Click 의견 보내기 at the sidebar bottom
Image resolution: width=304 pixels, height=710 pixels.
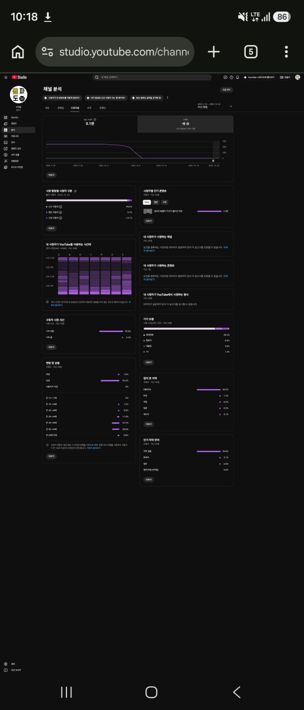tap(19, 670)
